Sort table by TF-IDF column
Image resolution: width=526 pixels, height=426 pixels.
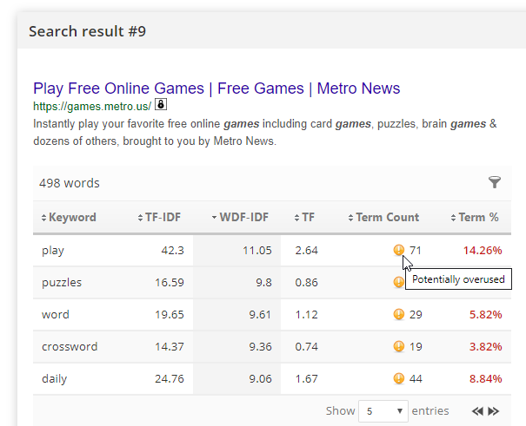(x=161, y=218)
